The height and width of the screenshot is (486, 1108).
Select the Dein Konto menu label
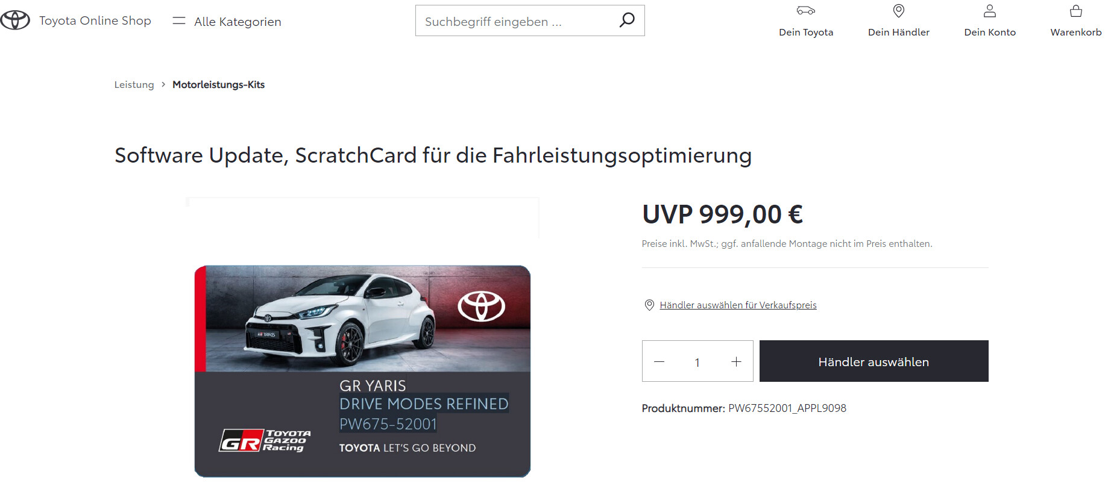(x=990, y=33)
